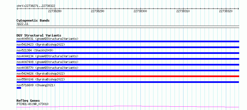Click the red bar for nsv5424626
The image size is (247, 110).
(x=128, y=76)
